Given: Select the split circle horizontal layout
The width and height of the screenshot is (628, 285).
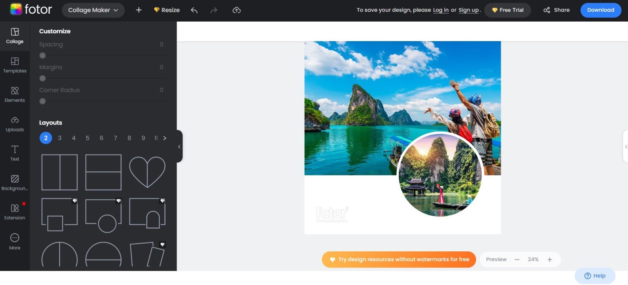Looking at the screenshot, I should tap(103, 254).
